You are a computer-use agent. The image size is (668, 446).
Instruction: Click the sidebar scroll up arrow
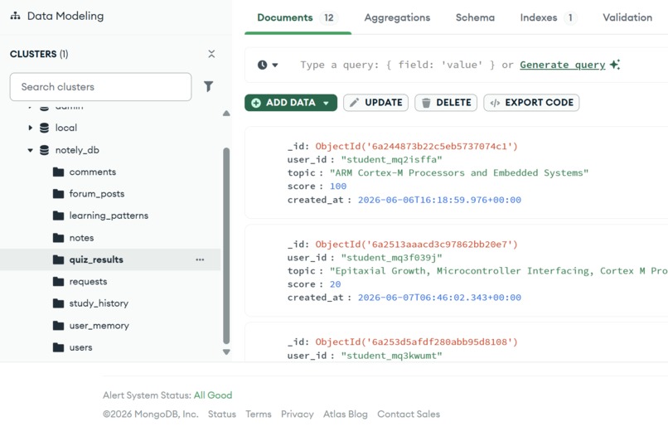click(x=226, y=114)
